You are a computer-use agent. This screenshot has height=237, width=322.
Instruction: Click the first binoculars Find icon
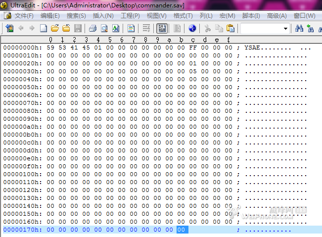coord(299,28)
